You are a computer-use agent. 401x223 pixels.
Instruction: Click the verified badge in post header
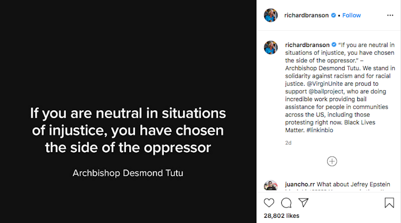333,15
